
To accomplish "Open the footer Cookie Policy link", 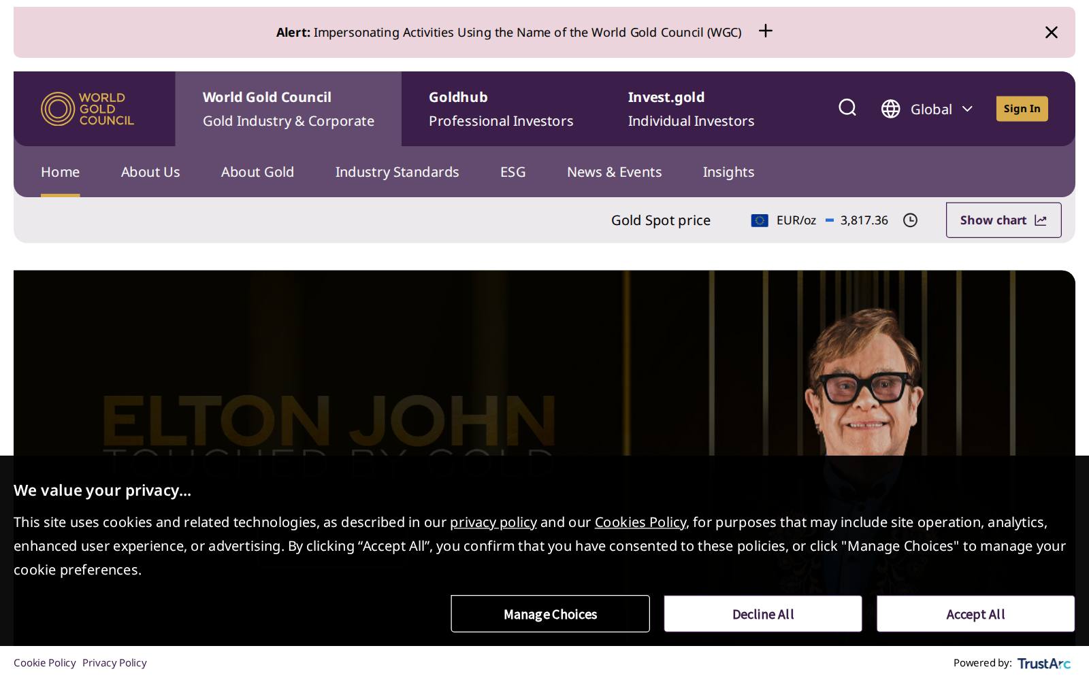I will coord(44,663).
